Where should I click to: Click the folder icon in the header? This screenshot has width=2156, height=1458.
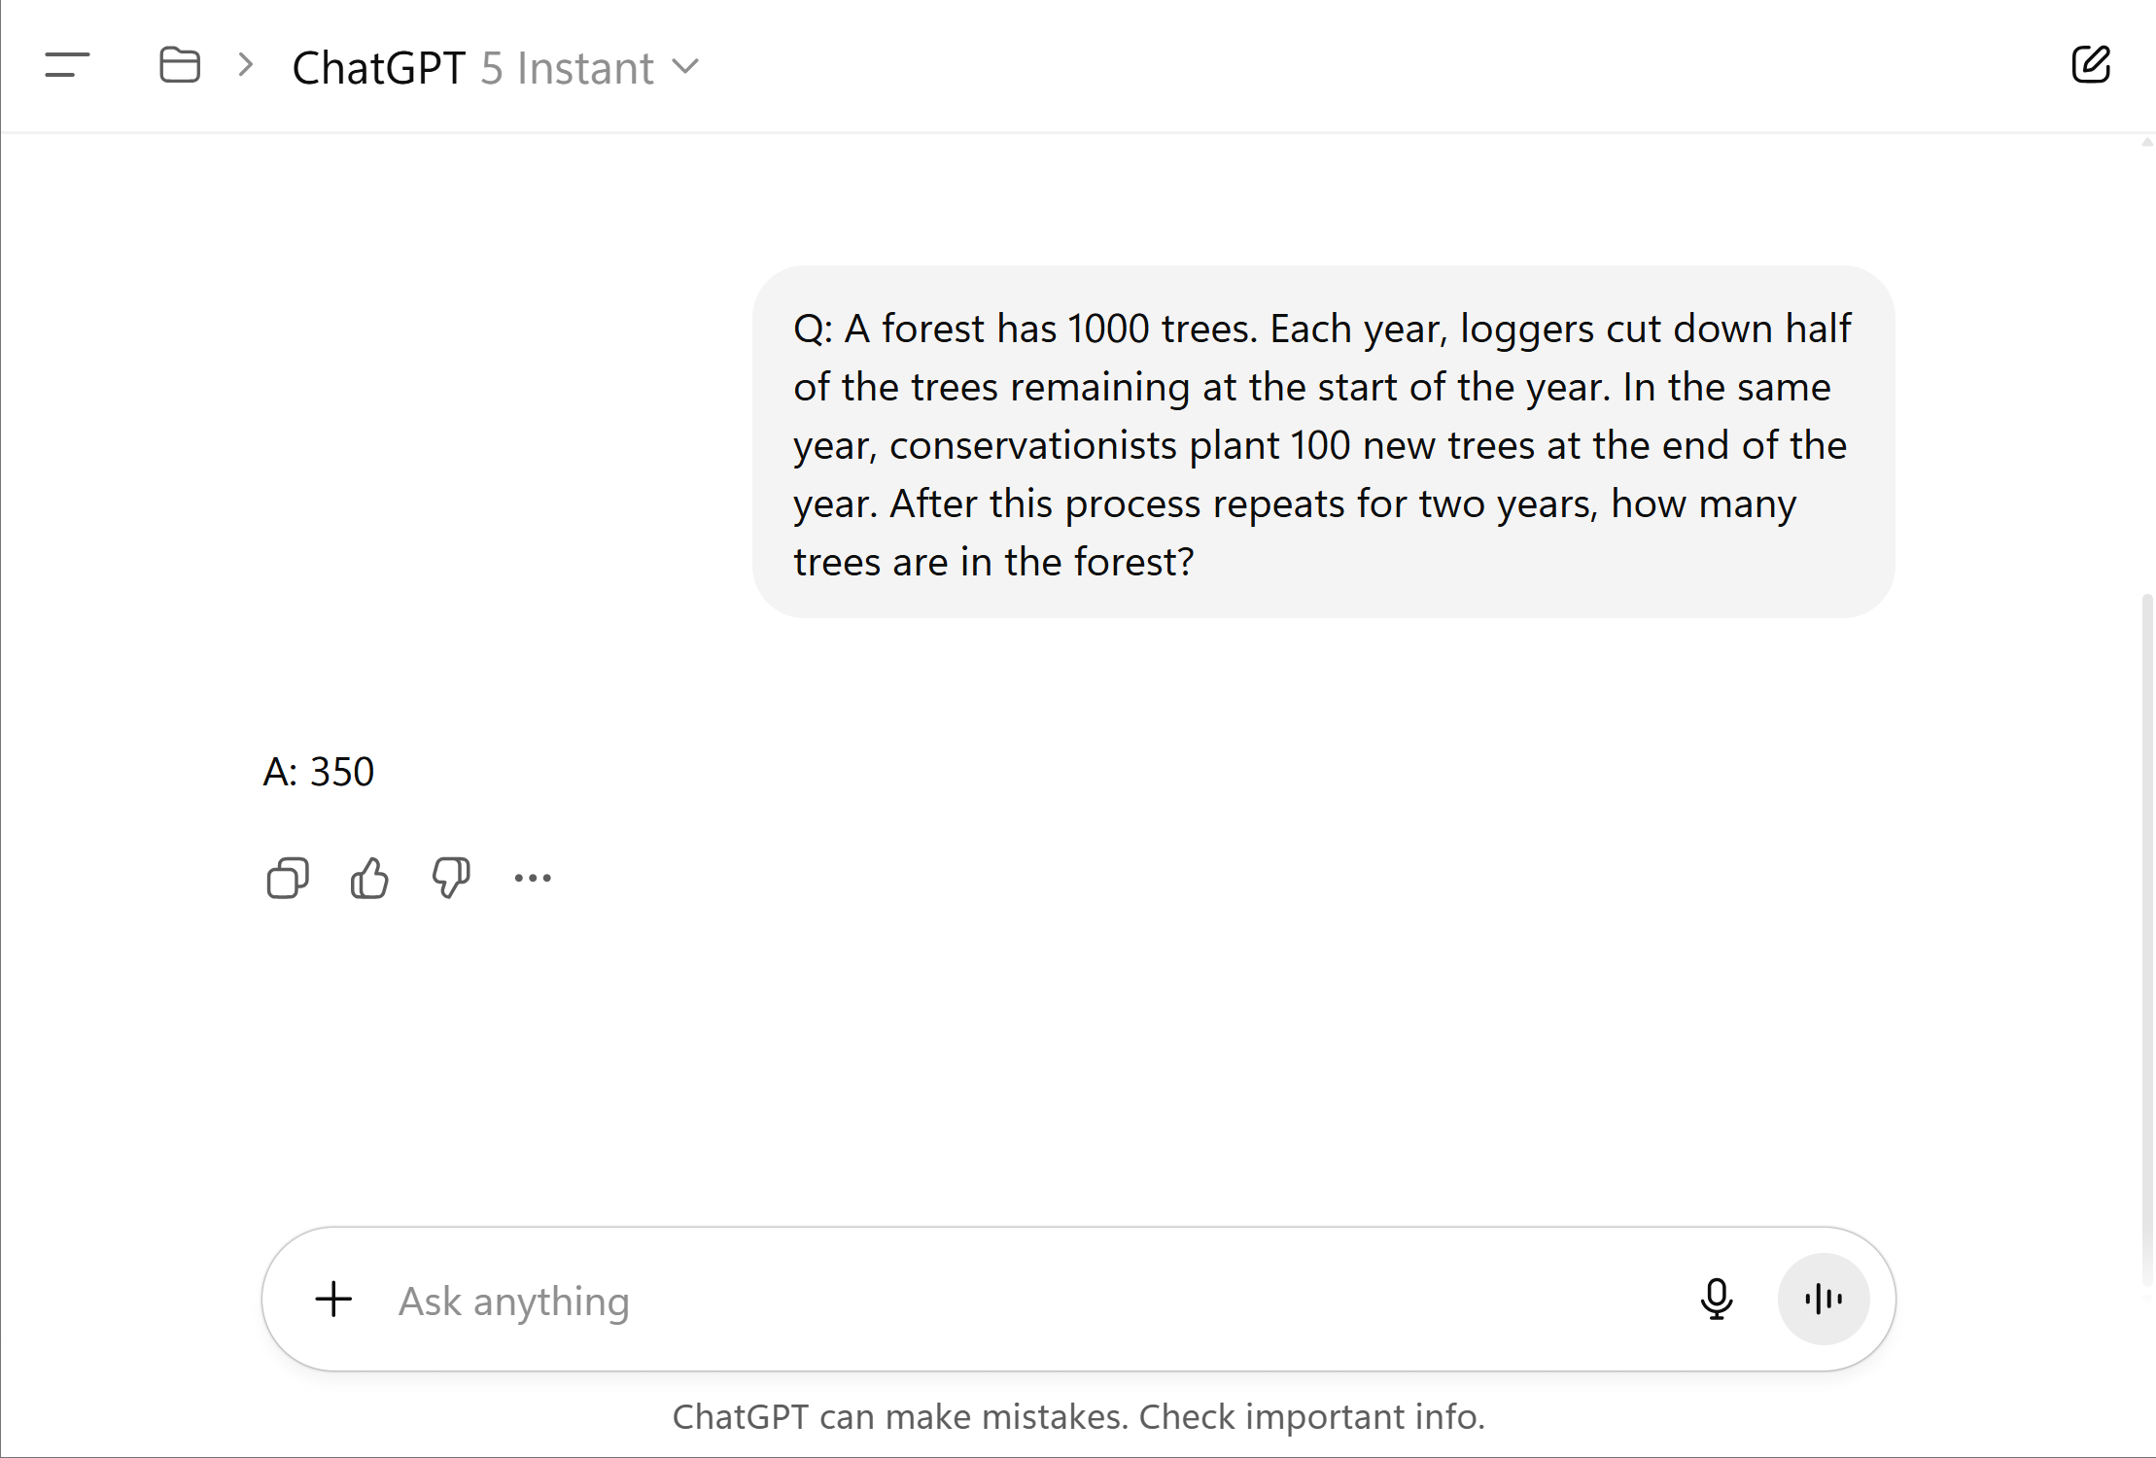[180, 65]
